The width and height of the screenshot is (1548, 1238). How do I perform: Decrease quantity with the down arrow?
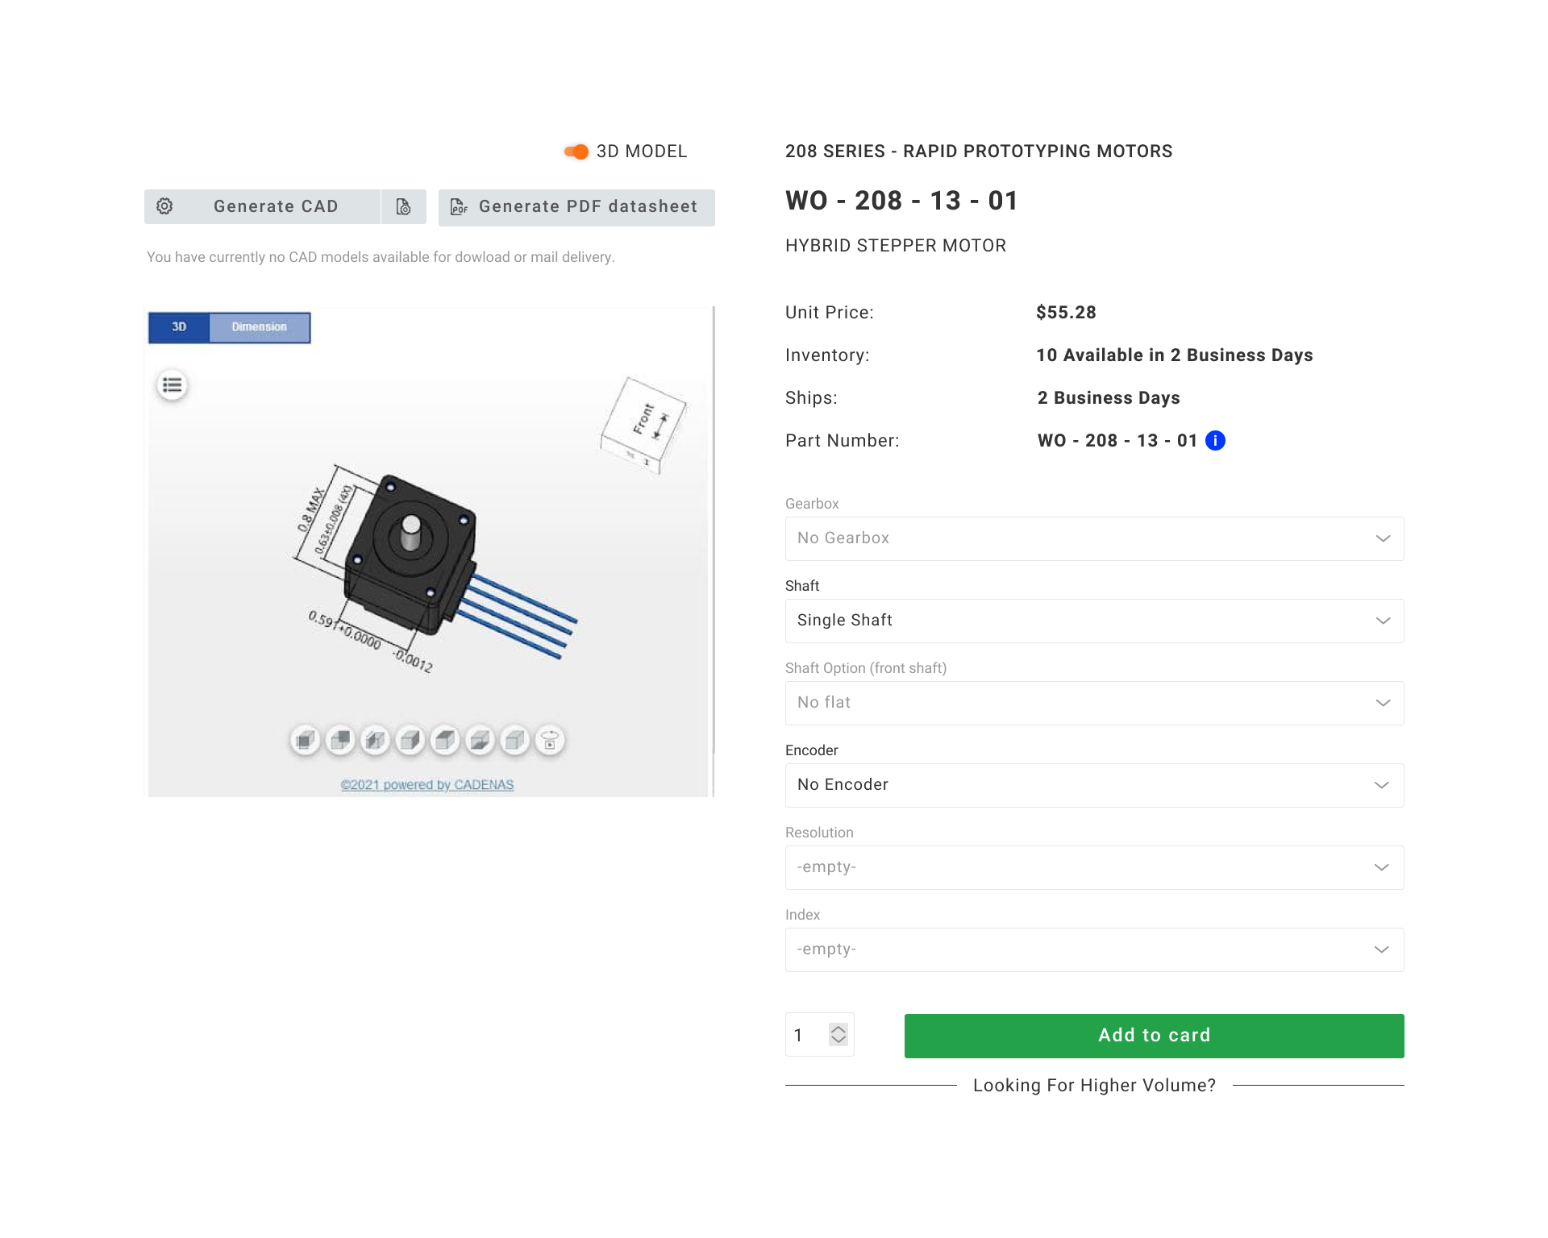coord(838,1041)
